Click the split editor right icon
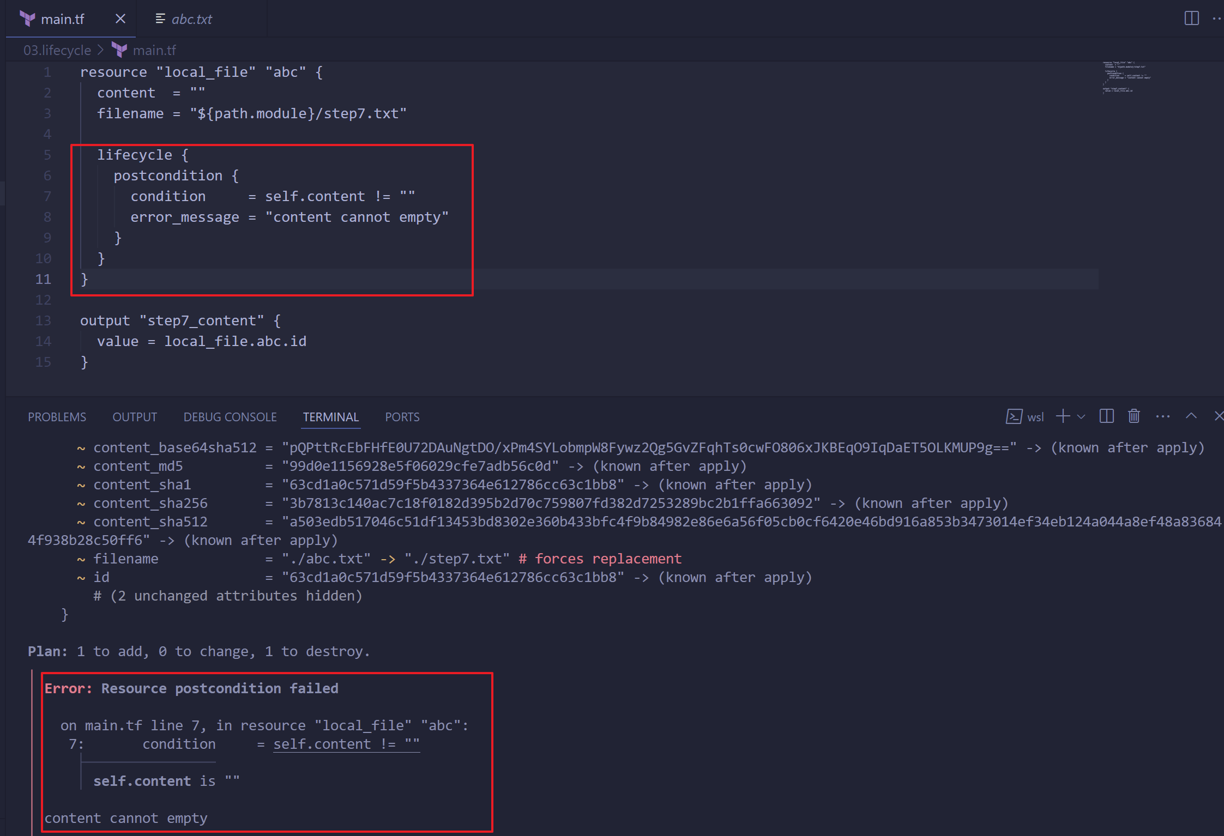This screenshot has height=836, width=1224. [x=1191, y=19]
